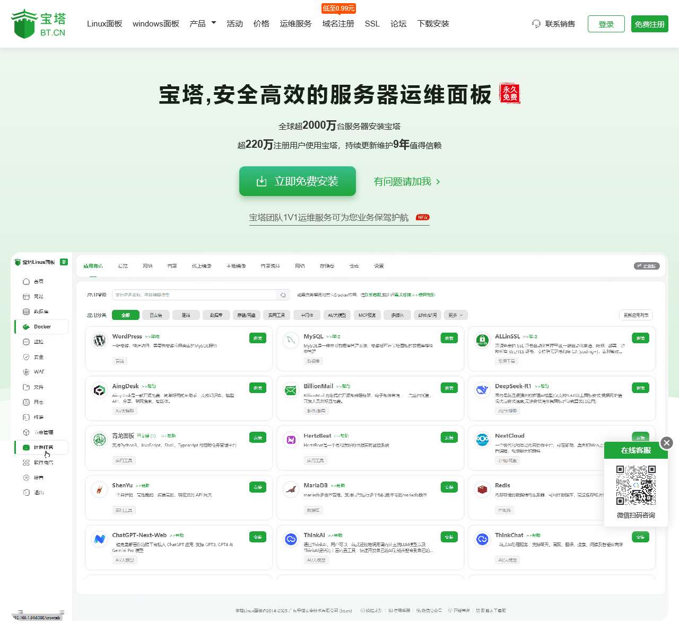
Task: Switch to the 存储卷 tab
Action: click(x=327, y=266)
